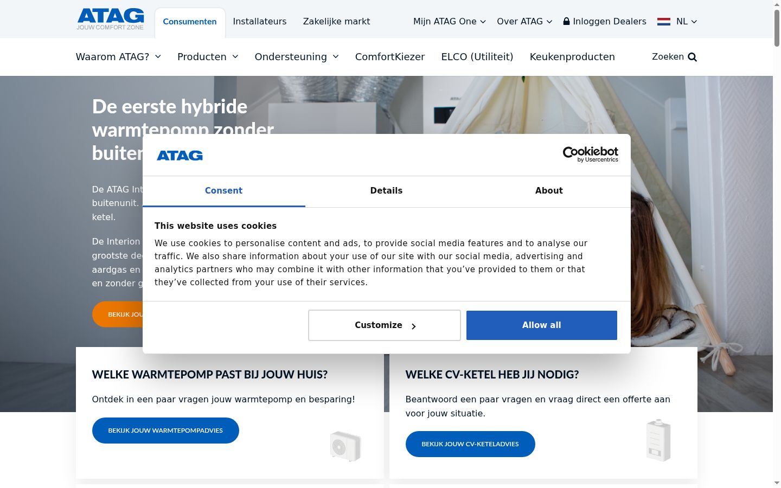This screenshot has width=781, height=488.
Task: Open the ComfortKiezer link
Action: (390, 57)
